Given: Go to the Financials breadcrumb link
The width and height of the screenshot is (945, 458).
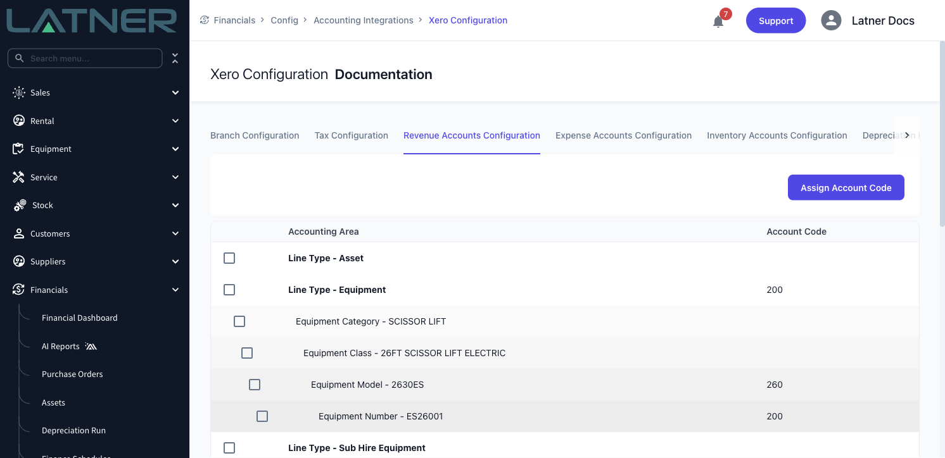Looking at the screenshot, I should tap(234, 20).
